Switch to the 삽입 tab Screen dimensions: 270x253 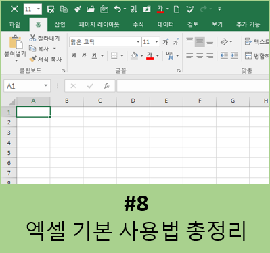pos(60,24)
